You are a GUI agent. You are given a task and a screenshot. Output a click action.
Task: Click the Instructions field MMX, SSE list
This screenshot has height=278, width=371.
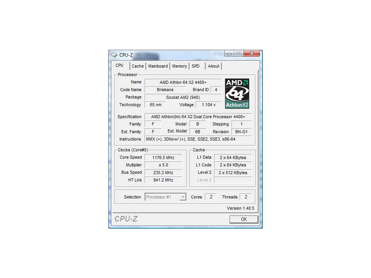(198, 139)
